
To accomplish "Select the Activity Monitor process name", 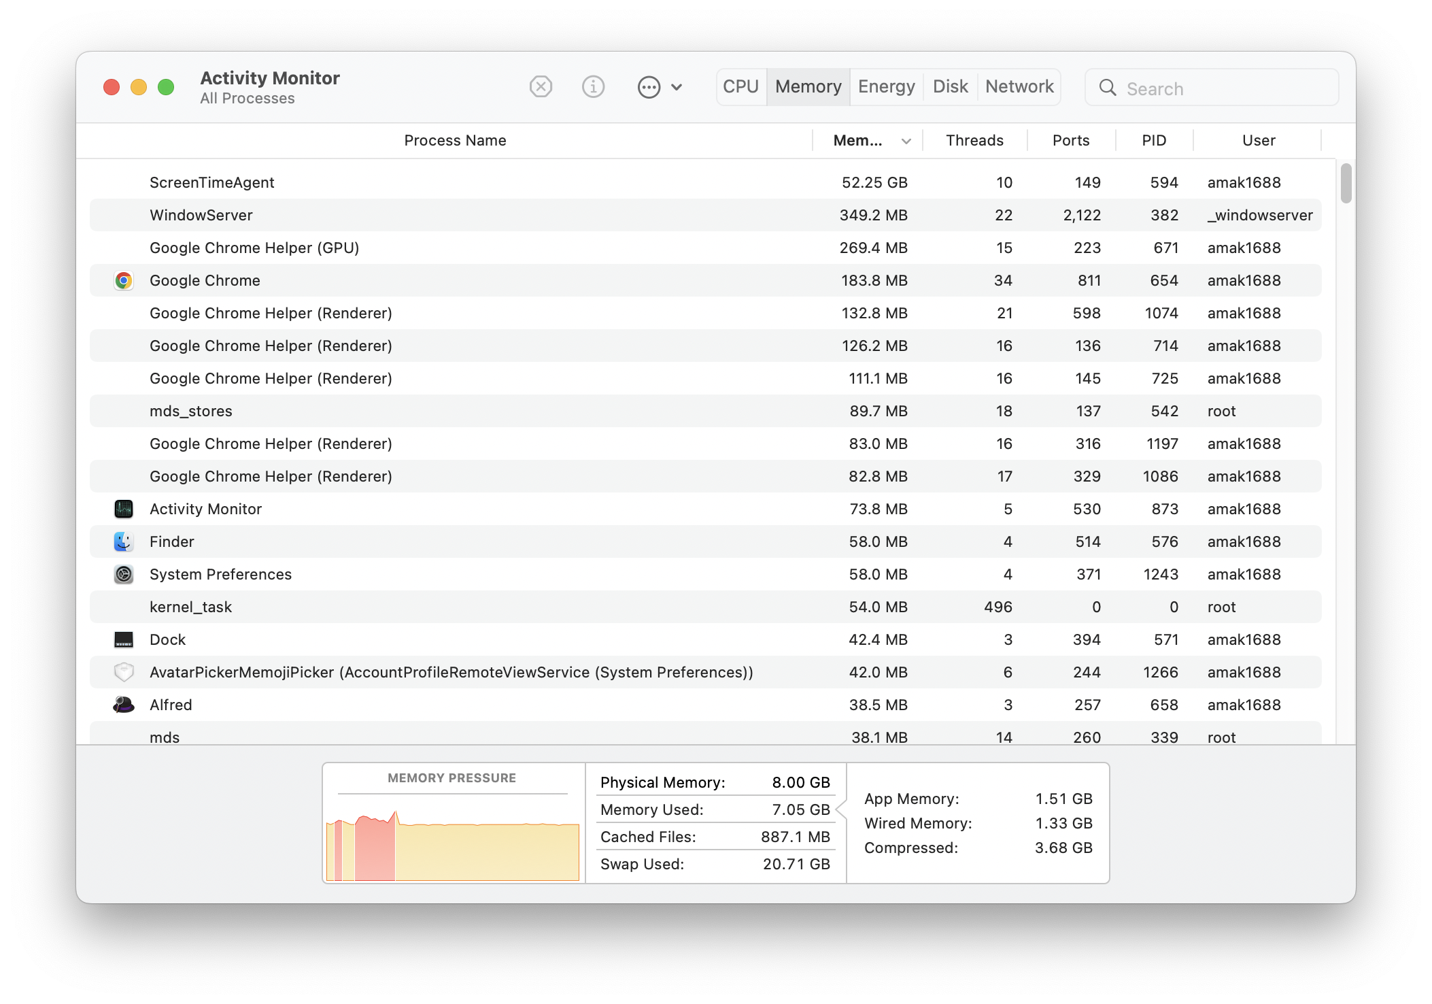I will [x=205, y=509].
